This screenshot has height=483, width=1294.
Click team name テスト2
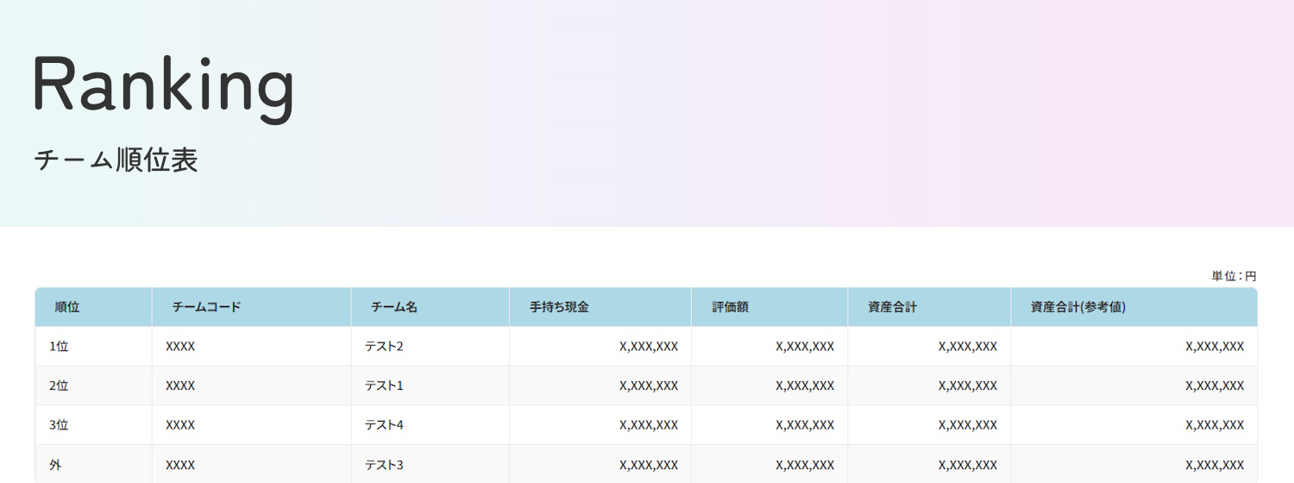click(x=384, y=347)
